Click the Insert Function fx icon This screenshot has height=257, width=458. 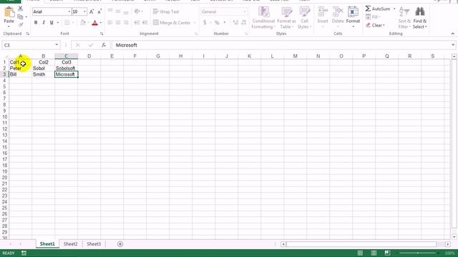104,45
